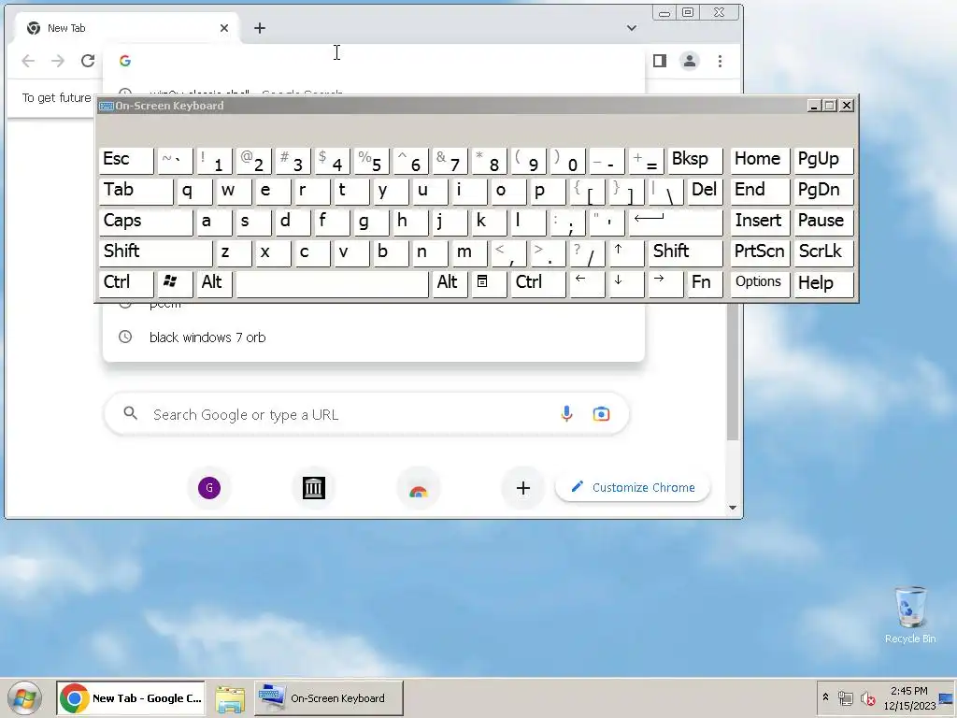Viewport: 957px width, 718px height.
Task: Expand the Chrome tab search chevron
Action: coord(632,28)
